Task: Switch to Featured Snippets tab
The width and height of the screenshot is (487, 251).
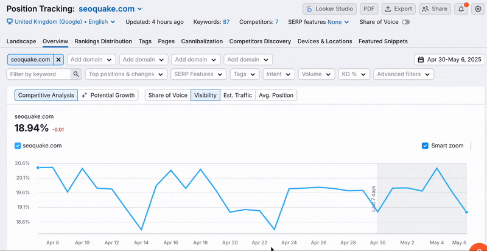Action: point(383,41)
